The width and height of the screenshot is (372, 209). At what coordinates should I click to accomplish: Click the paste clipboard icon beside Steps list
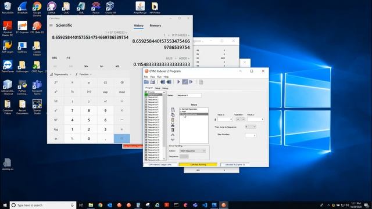[x=173, y=120]
